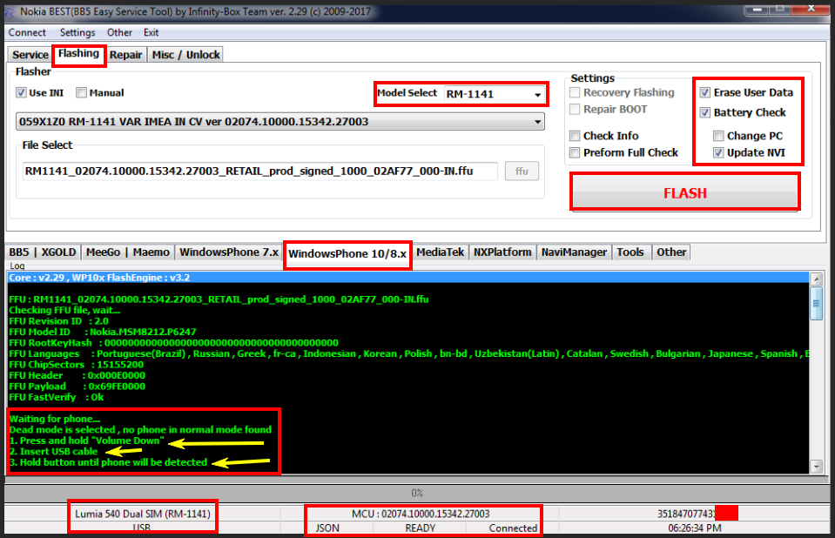
Task: Go to the Misc / Unlock tab
Action: [185, 55]
